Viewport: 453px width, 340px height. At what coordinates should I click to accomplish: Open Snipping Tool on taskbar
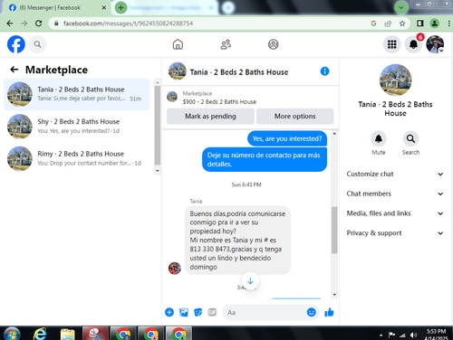pos(95,334)
